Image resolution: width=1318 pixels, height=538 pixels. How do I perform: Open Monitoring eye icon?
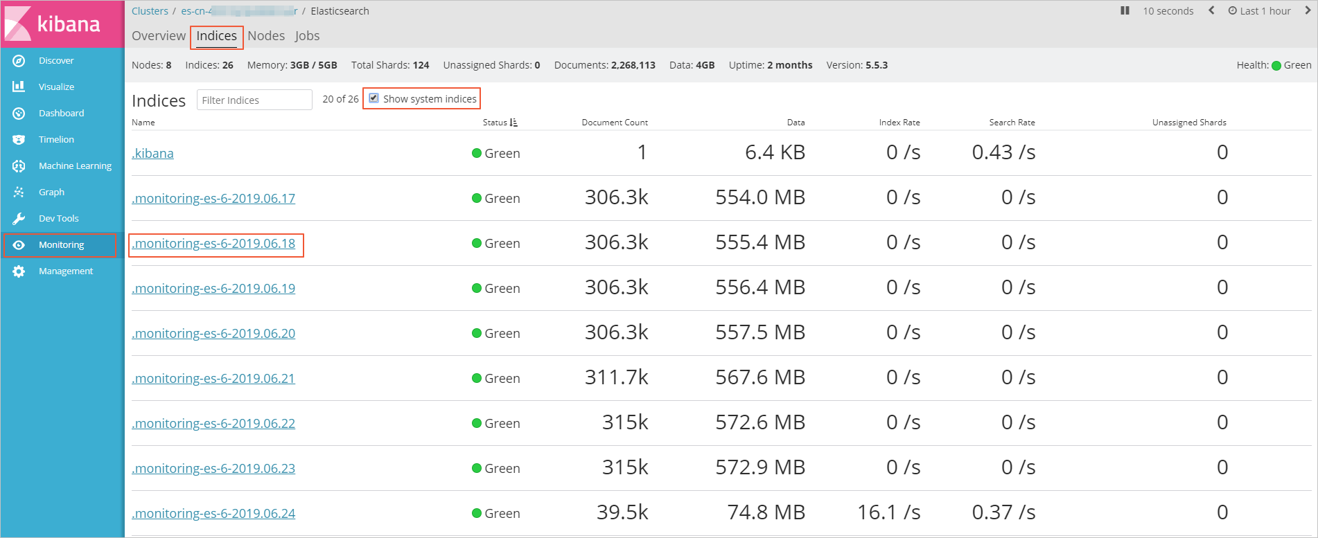point(19,245)
